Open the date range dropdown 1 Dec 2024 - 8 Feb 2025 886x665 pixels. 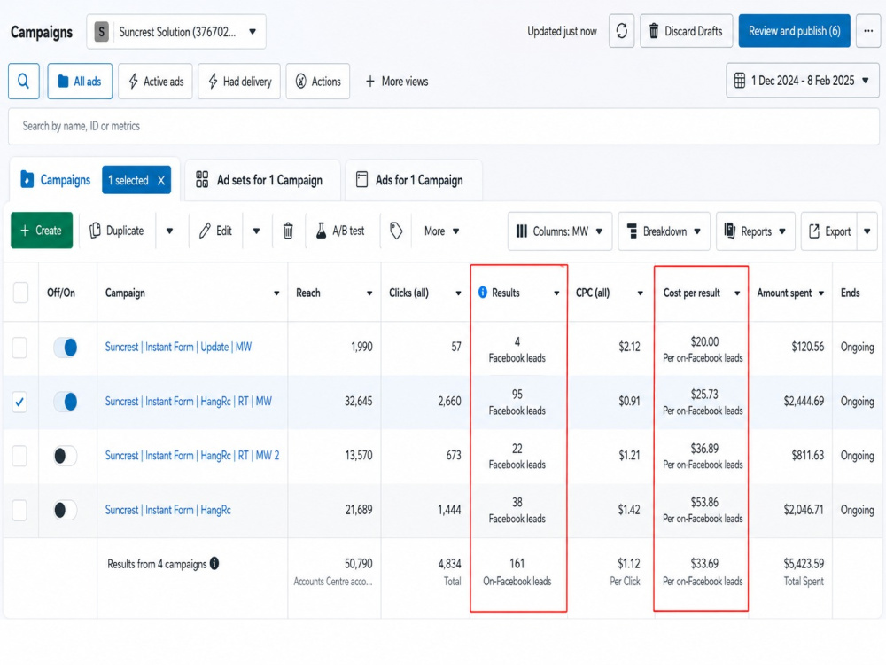tap(803, 81)
